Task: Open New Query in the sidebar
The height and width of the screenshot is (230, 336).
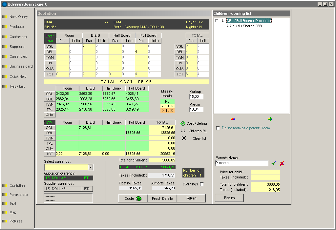Action: click(19, 17)
